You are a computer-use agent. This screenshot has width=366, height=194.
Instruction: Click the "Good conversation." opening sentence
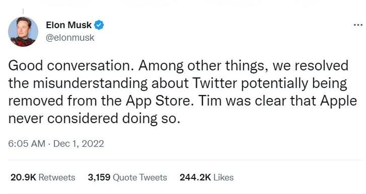[71, 65]
